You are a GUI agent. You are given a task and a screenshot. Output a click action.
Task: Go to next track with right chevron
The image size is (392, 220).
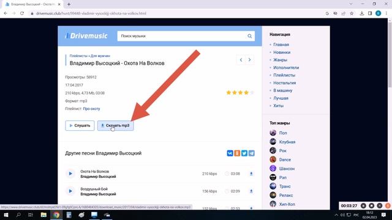(x=249, y=60)
